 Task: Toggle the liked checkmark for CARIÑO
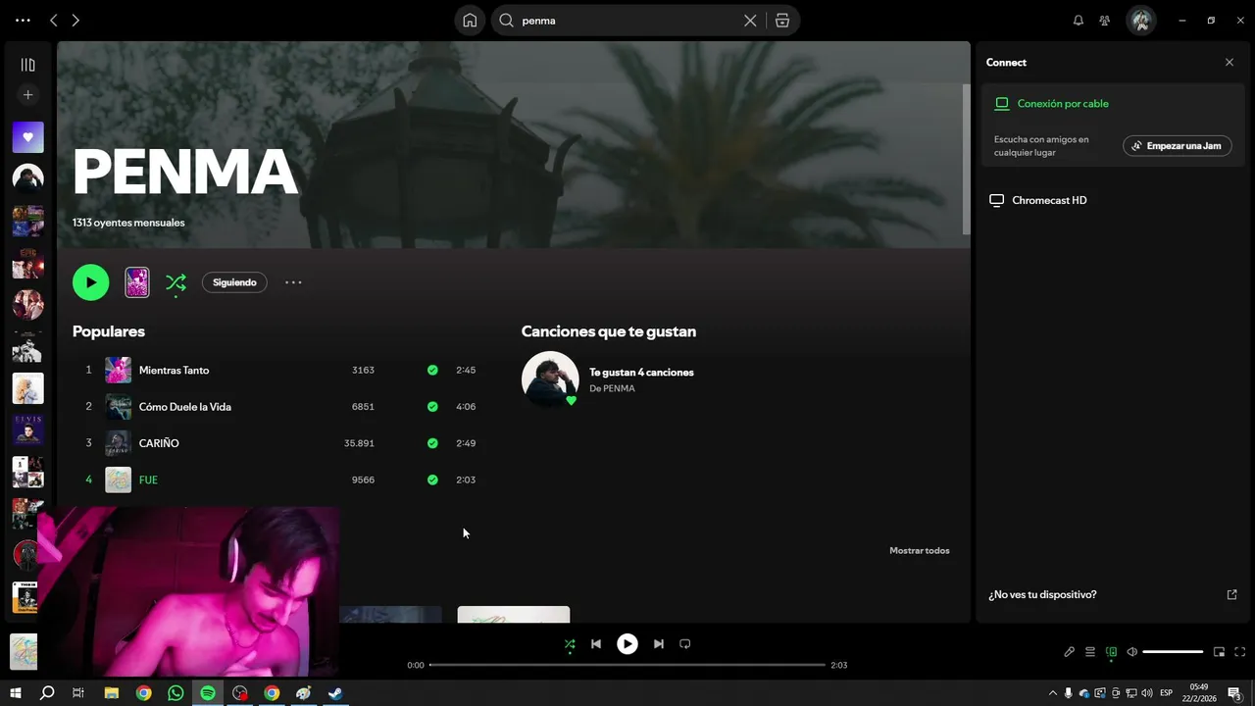click(432, 443)
